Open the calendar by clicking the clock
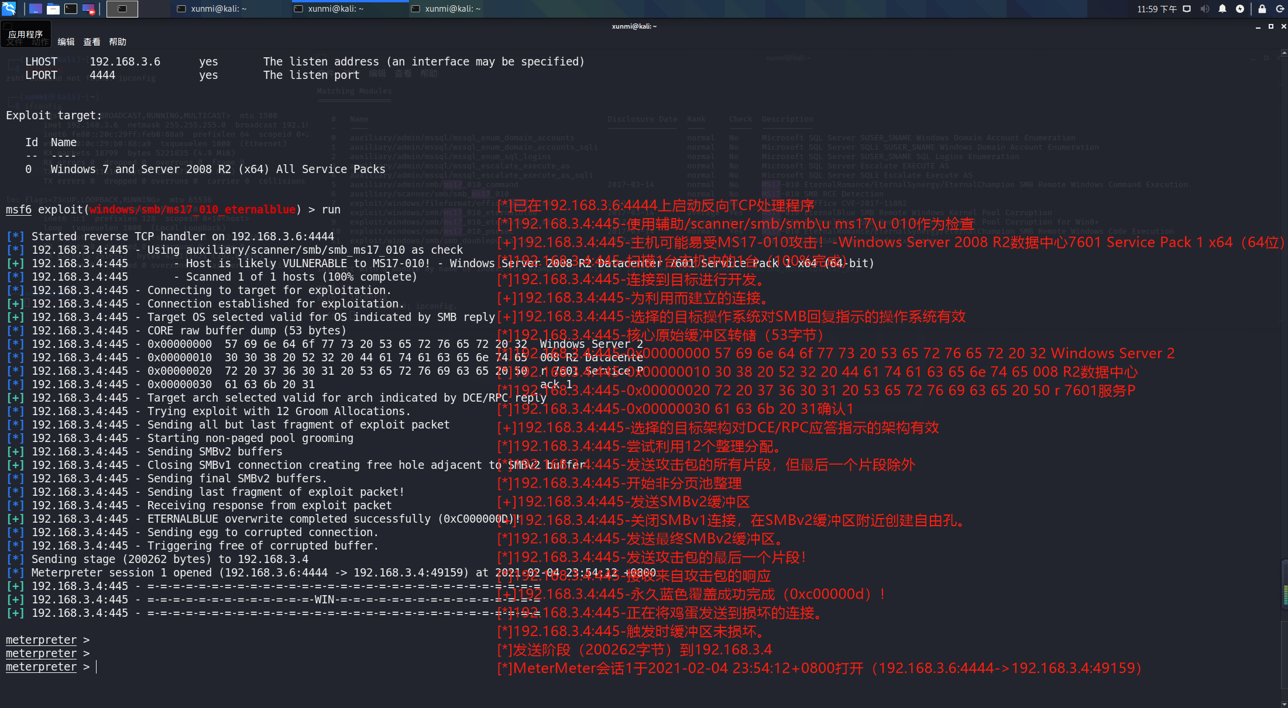 click(1157, 9)
